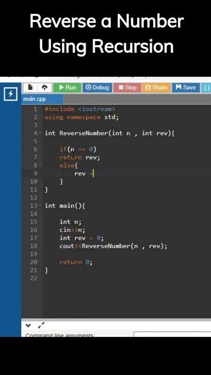Click 'int n;' on line 15

click(x=70, y=221)
